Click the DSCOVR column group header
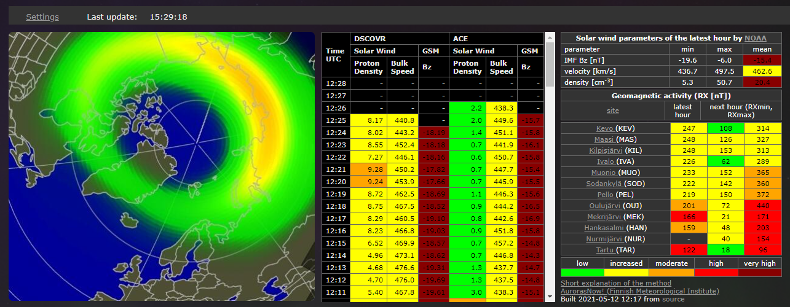790x307 pixels. 400,39
